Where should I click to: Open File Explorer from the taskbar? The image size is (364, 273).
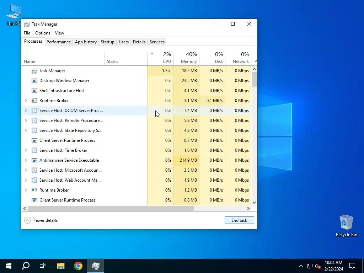(60, 266)
